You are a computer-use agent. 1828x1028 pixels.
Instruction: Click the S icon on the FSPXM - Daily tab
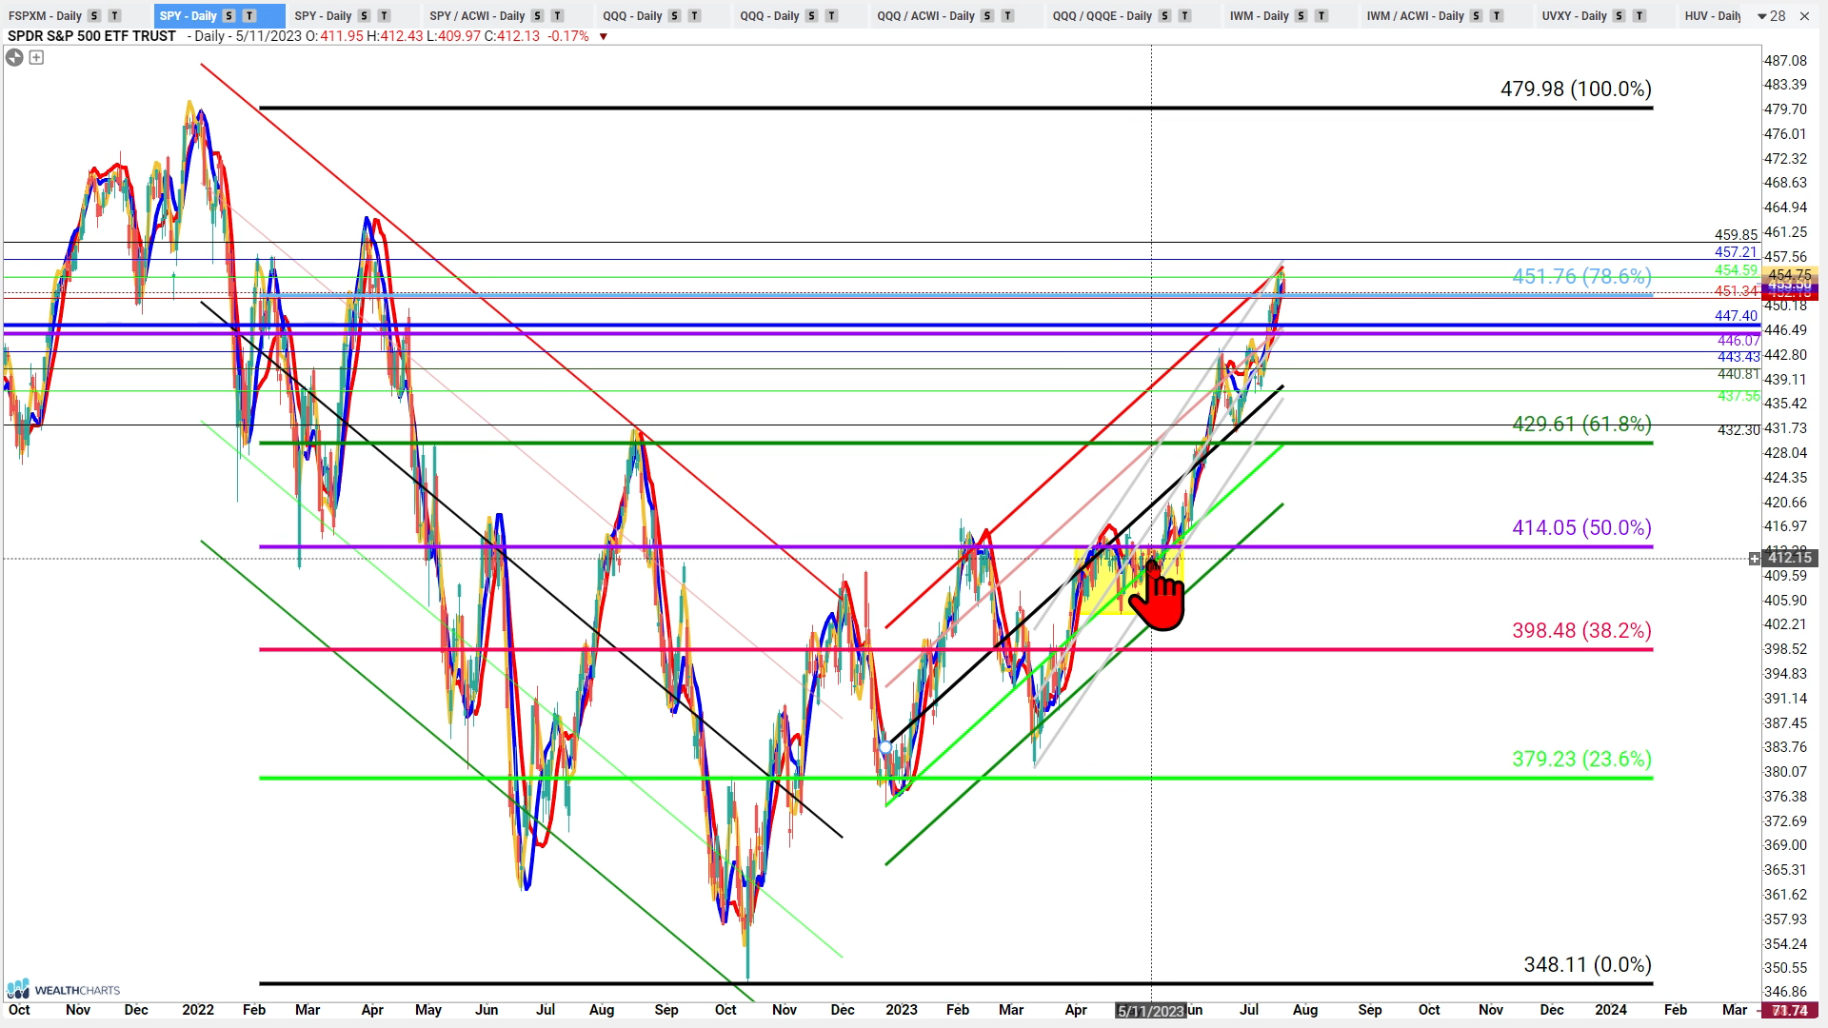coord(94,16)
